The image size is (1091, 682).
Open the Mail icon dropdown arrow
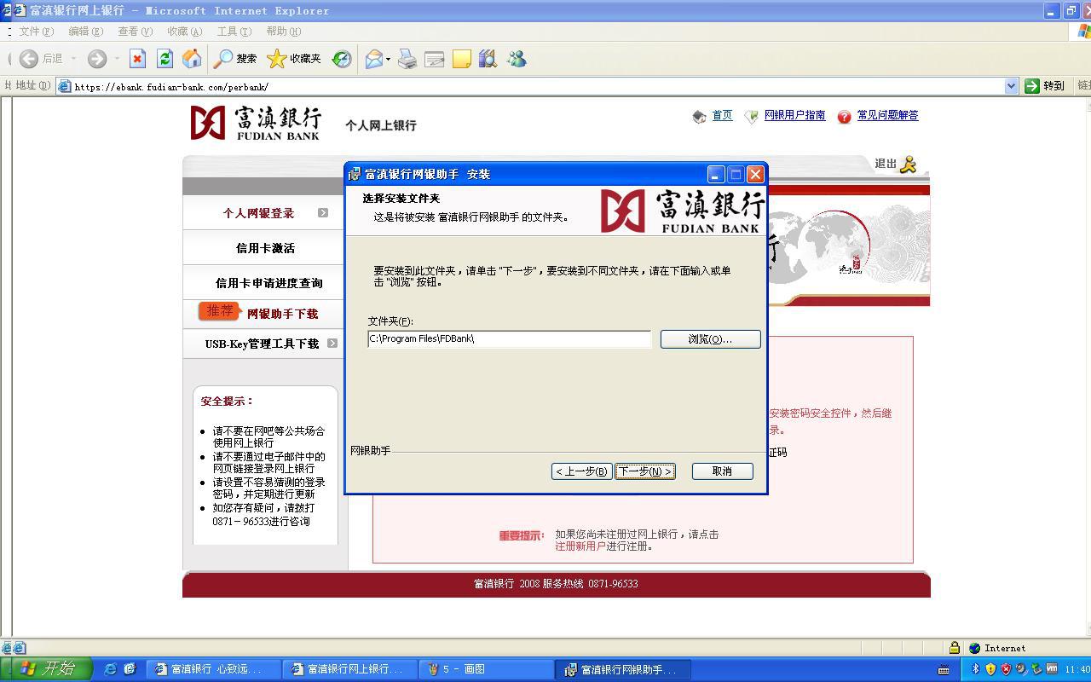click(388, 60)
